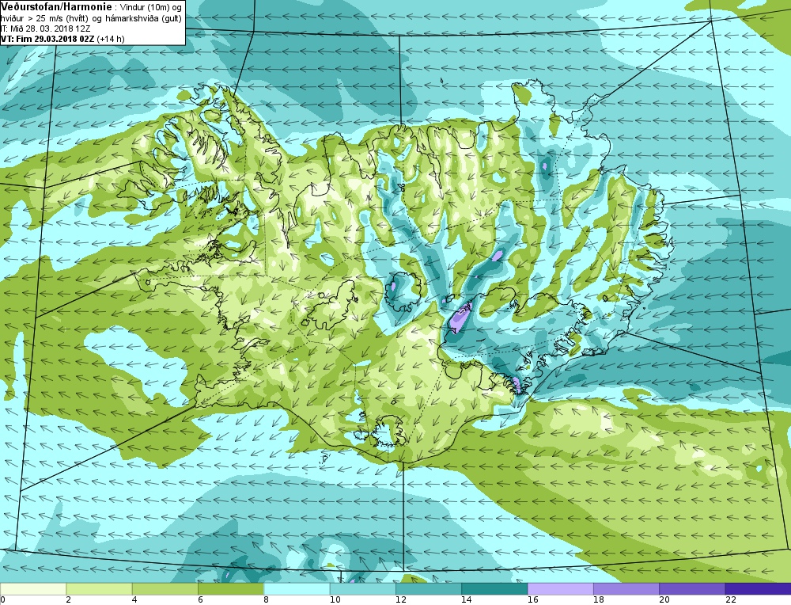Click the 10–12 m/s light teal legend swatch
Image resolution: width=791 pixels, height=605 pixels.
(x=363, y=589)
